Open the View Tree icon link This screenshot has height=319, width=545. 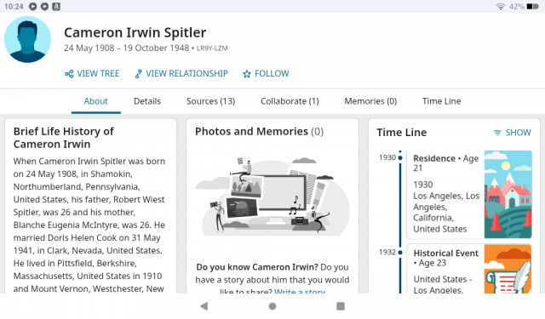coord(69,74)
